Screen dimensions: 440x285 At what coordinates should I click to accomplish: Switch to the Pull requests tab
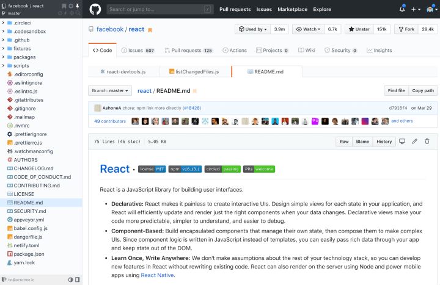point(189,51)
